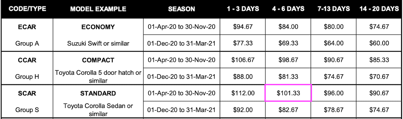This screenshot has width=403, height=119.
Task: Click the SEASON column header
Action: 181,9
